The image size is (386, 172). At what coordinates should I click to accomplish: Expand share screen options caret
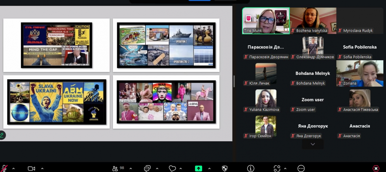pos(209,168)
